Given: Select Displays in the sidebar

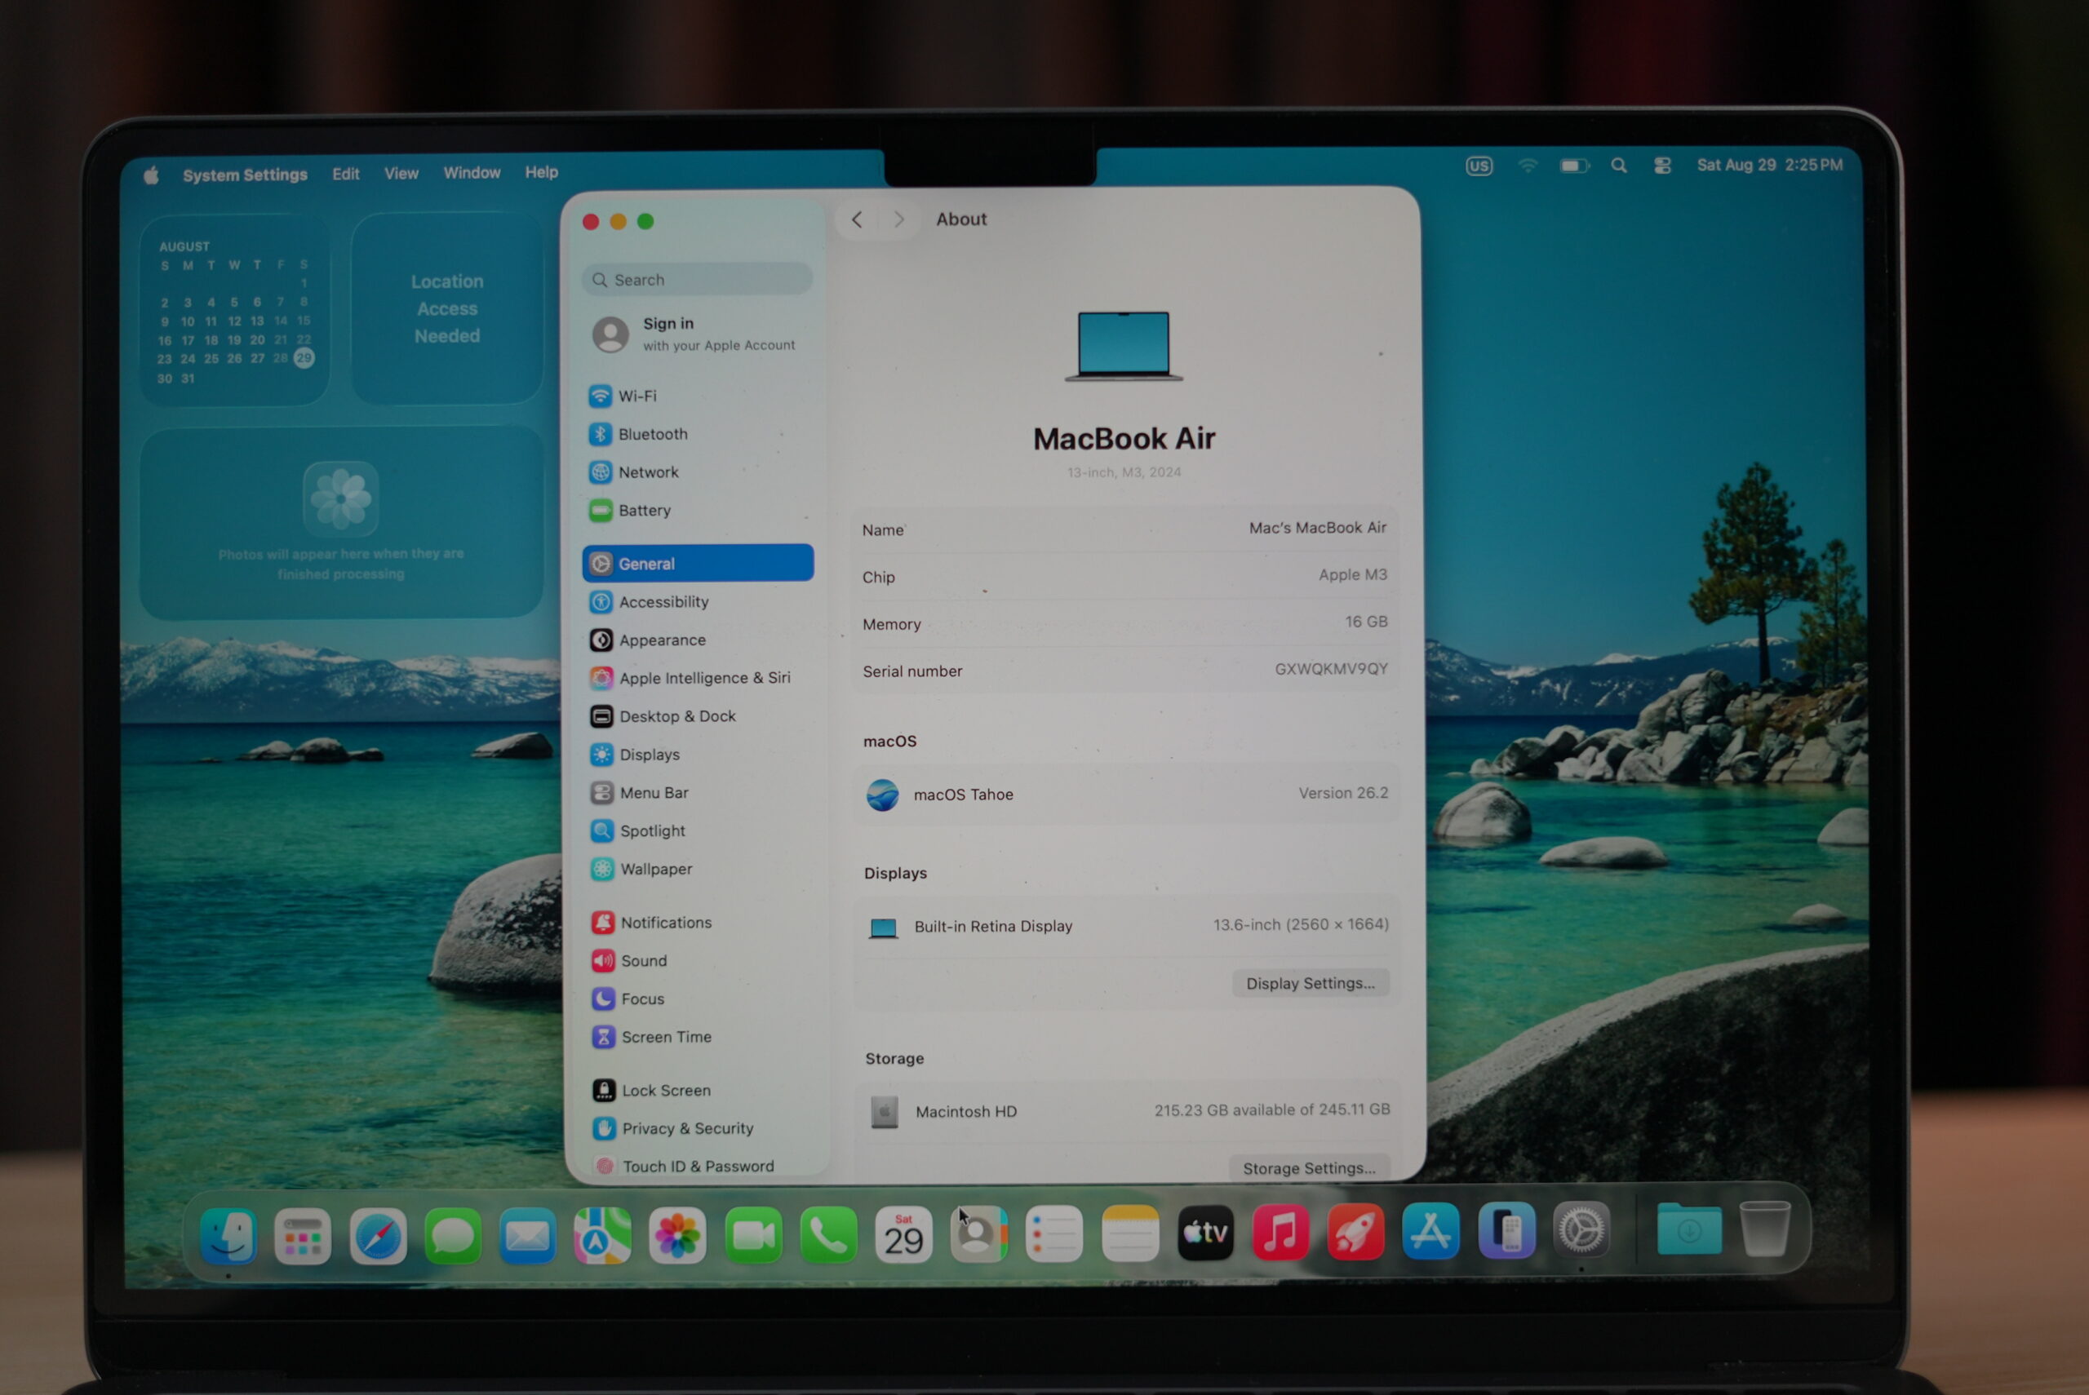Looking at the screenshot, I should coord(699,755).
